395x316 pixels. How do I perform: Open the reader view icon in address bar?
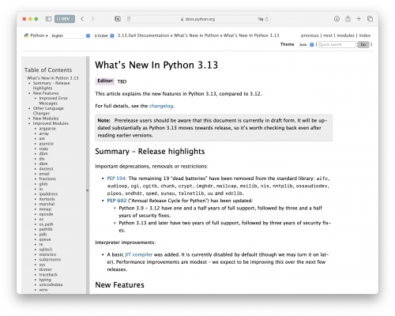[129, 19]
